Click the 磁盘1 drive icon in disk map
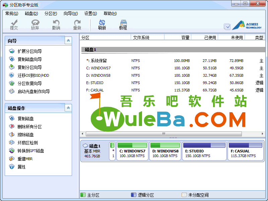 pyautogui.click(x=85, y=146)
